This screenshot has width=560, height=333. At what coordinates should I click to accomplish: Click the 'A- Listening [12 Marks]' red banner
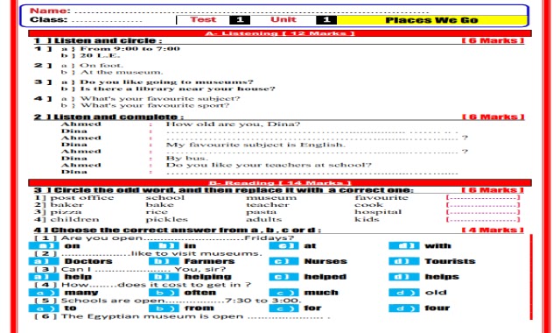280,33
